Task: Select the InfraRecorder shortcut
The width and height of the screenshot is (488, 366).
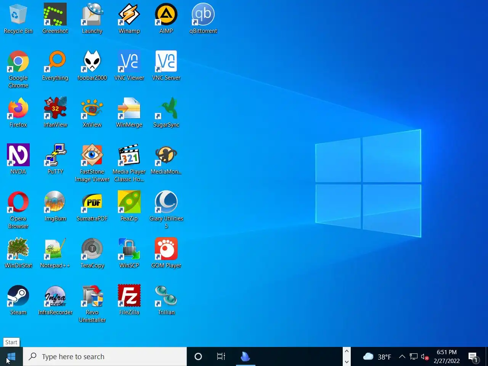Action: click(x=55, y=300)
